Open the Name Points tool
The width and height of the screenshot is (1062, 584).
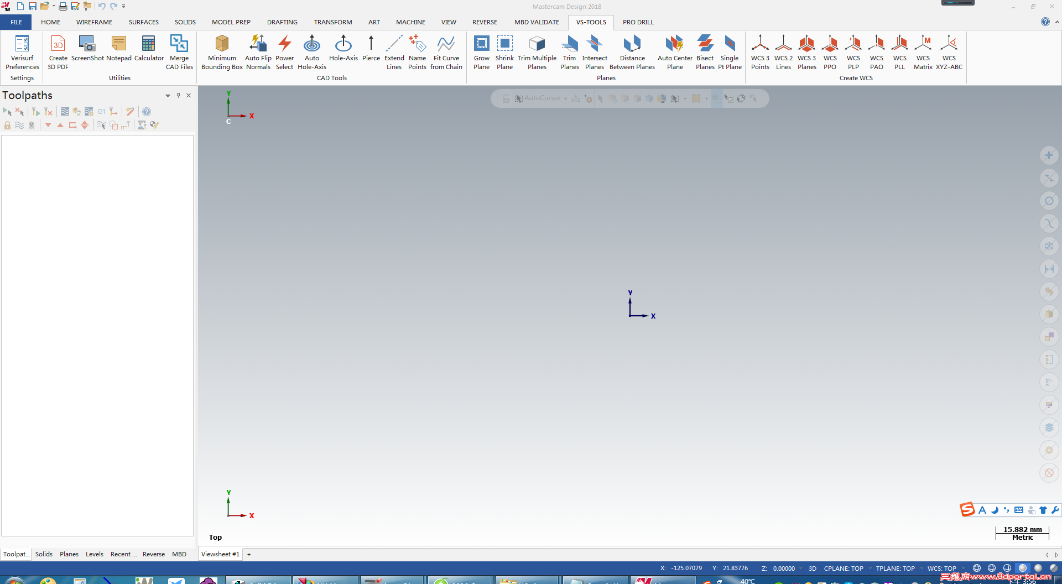click(417, 52)
